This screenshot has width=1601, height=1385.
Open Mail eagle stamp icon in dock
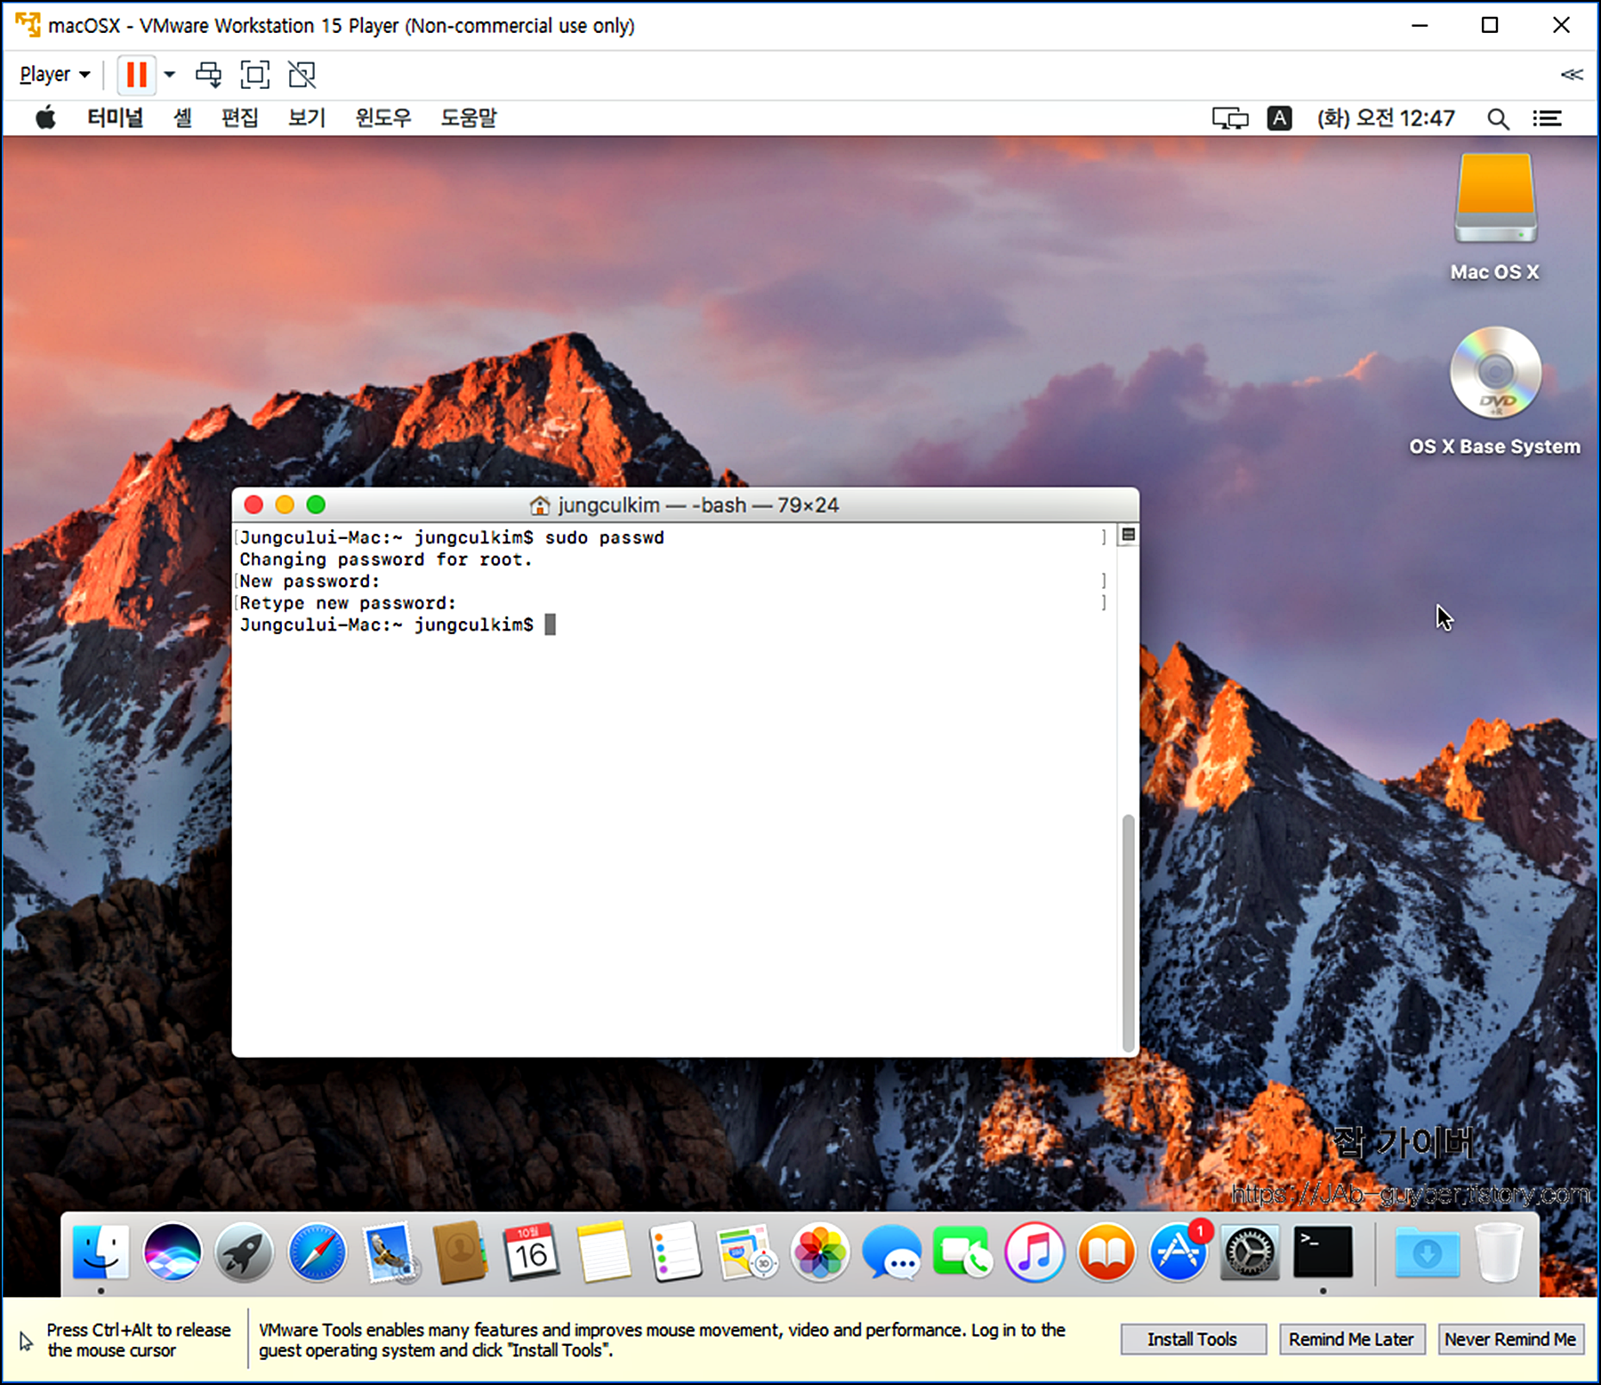389,1252
